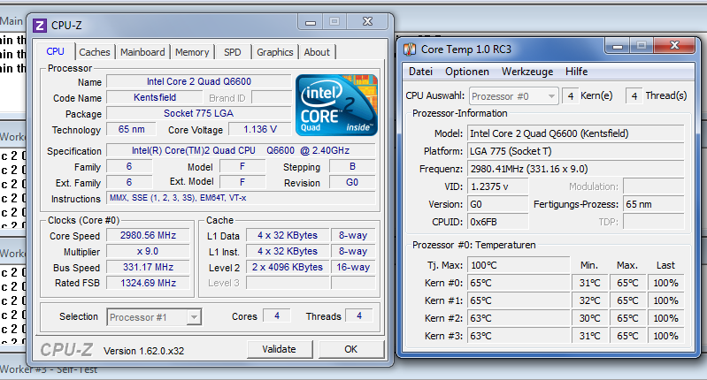
Task: Click the Multiplier value x 9.0
Action: [148, 251]
